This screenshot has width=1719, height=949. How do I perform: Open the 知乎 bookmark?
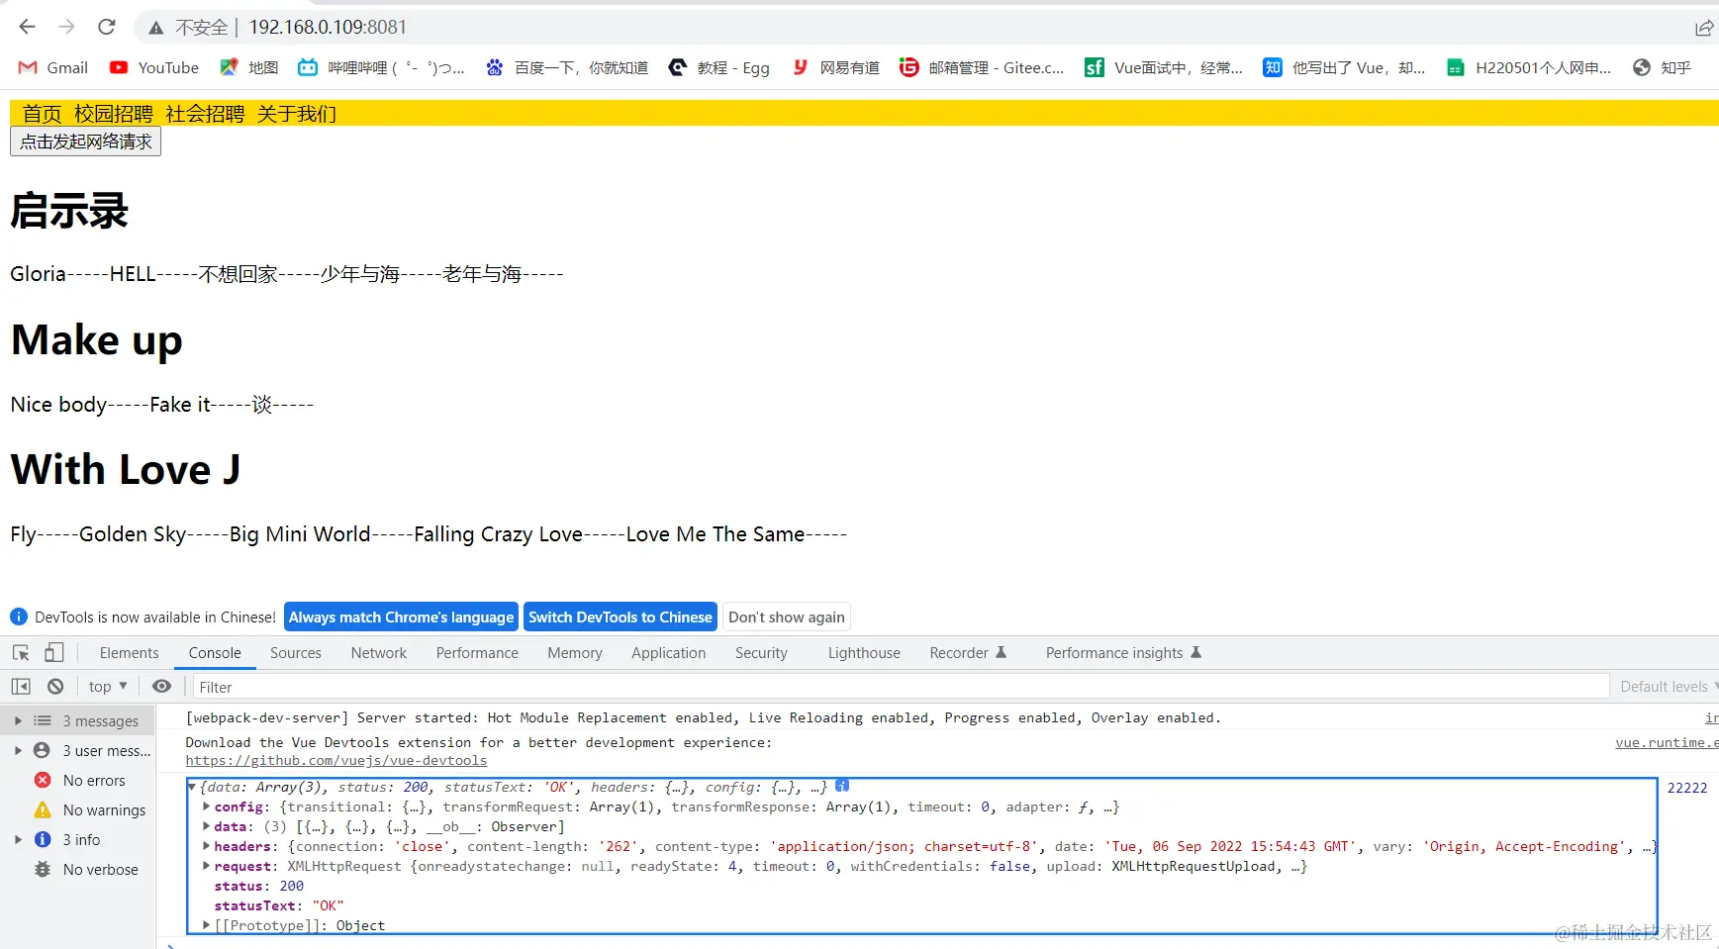(1663, 67)
